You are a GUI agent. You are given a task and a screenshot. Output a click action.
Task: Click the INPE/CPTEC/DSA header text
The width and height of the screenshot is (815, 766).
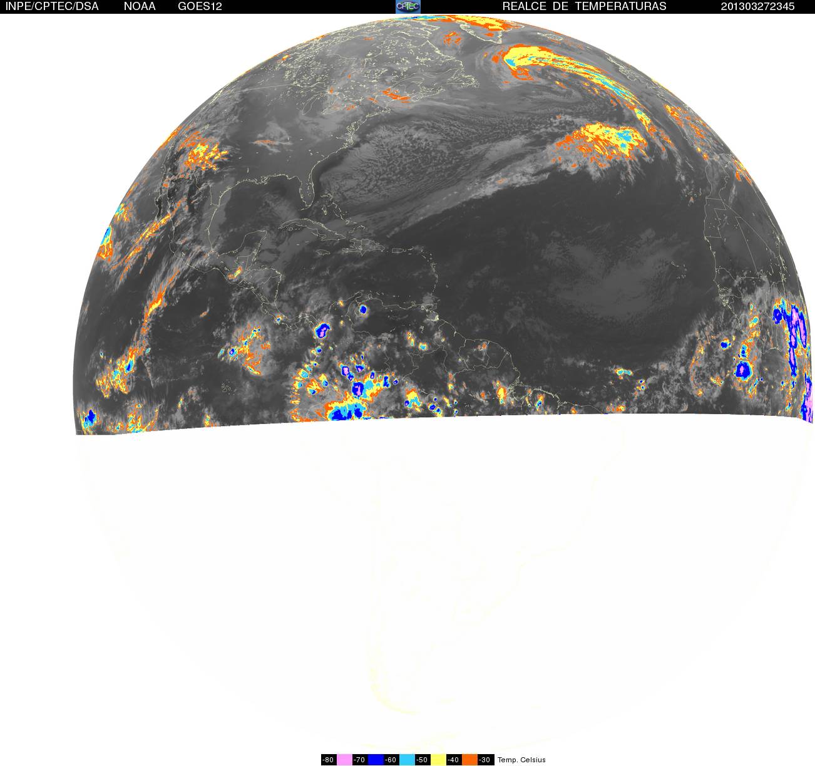[52, 6]
